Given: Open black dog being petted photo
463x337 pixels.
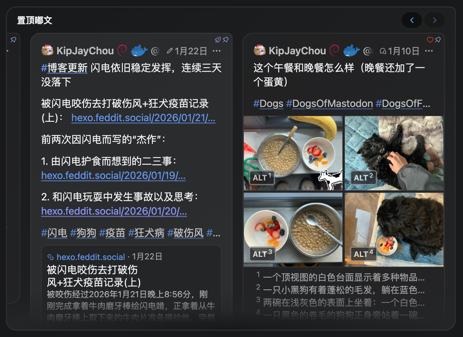Looking at the screenshot, I should click(394, 153).
